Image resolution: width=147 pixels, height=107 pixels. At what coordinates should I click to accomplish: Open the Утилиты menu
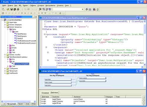coord(60,6)
